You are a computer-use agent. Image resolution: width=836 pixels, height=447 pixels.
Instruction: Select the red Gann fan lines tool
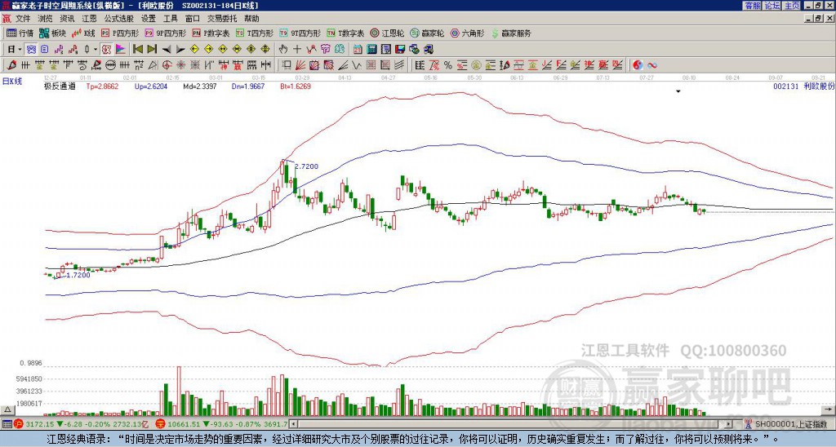[x=300, y=65]
